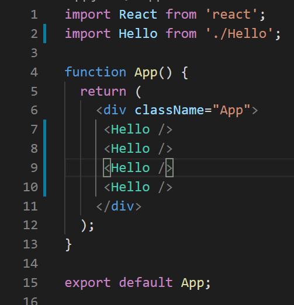Click the App function name on line 4
Viewport: 294px width, 305px height.
click(x=146, y=73)
